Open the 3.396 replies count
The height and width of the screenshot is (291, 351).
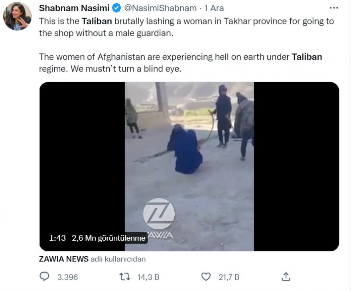67,277
